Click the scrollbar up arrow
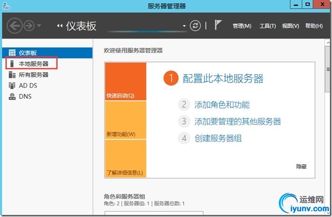 coord(328,43)
